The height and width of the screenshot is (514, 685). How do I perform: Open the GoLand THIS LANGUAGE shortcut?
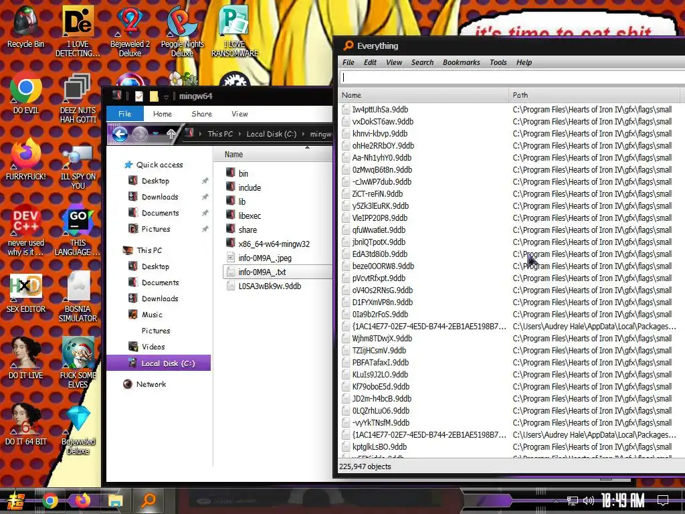pyautogui.click(x=78, y=230)
